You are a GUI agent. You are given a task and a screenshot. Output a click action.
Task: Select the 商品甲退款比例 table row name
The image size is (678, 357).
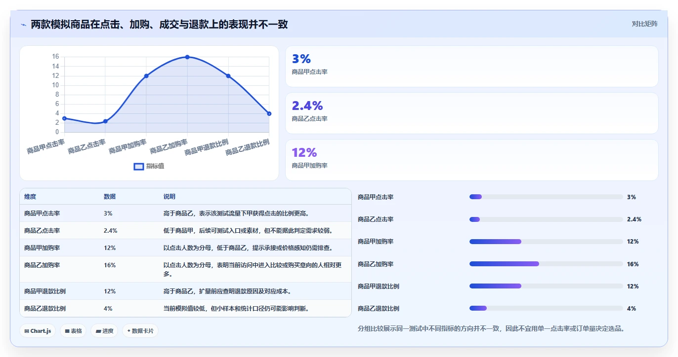point(45,291)
